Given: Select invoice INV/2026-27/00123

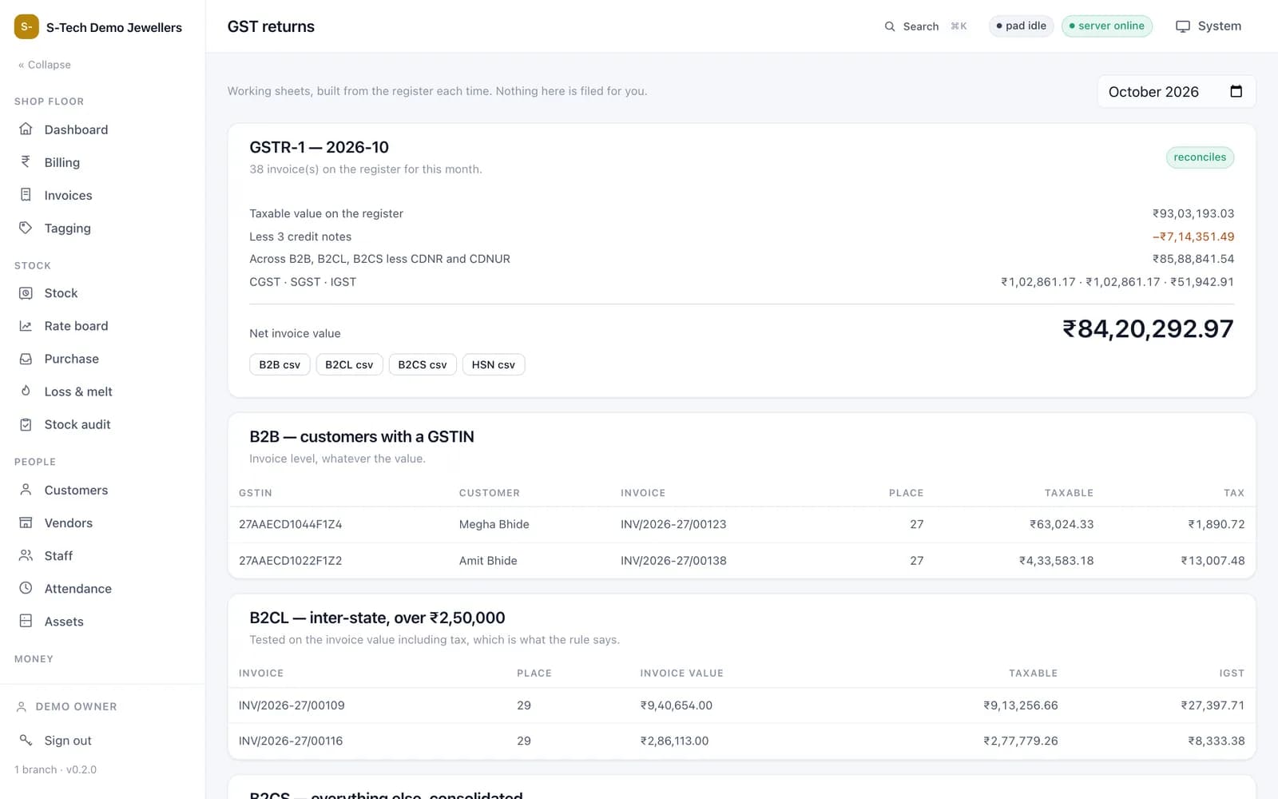Looking at the screenshot, I should pos(673,524).
